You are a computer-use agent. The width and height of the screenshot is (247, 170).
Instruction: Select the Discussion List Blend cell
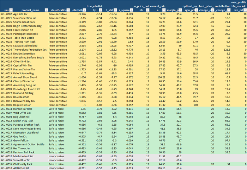(30, 132)
